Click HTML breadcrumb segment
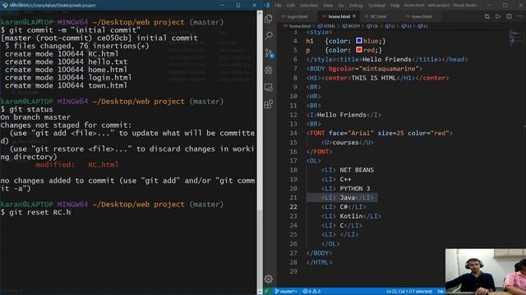 (x=327, y=26)
